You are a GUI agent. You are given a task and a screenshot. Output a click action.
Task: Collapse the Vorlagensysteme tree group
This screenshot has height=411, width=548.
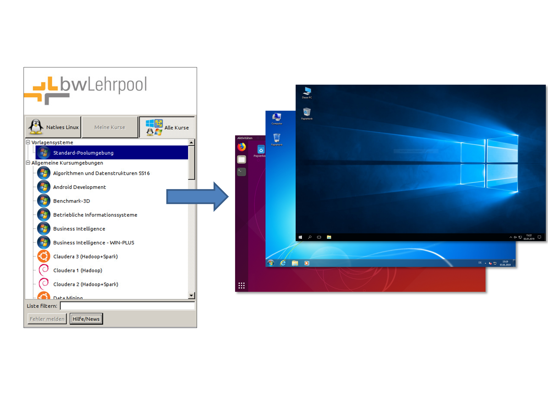coord(28,142)
